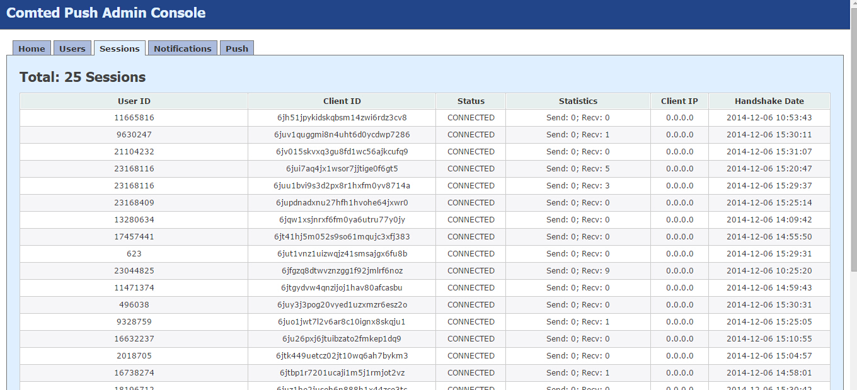Open the Notifications tab
Image resolution: width=857 pixels, height=390 pixels.
click(x=183, y=49)
